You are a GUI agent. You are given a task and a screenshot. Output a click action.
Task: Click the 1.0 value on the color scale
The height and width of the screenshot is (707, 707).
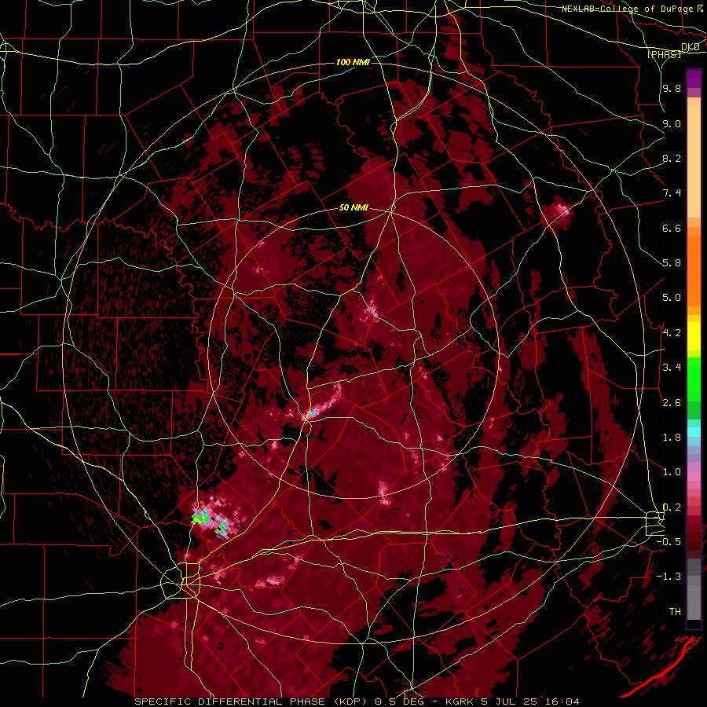672,472
